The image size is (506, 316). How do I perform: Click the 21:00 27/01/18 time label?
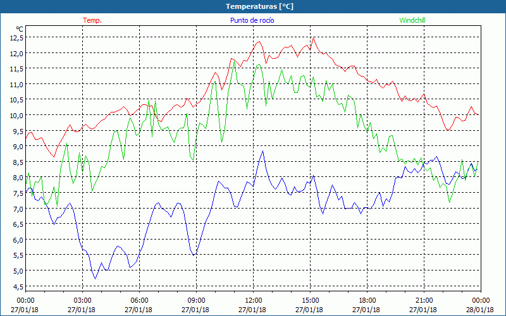(x=424, y=305)
